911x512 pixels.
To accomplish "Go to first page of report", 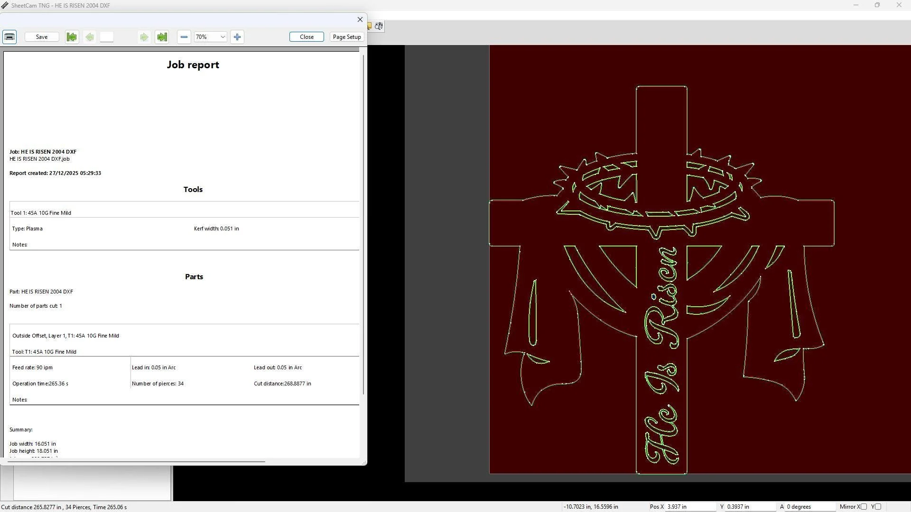I will 72,37.
